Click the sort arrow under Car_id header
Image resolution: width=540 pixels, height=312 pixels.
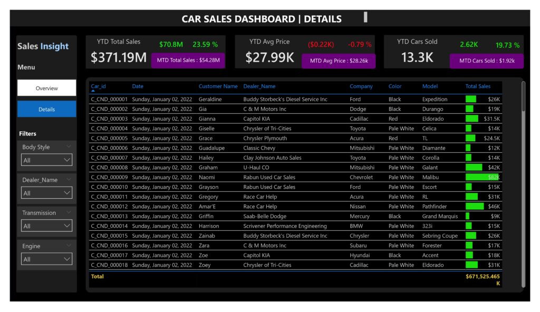click(x=93, y=91)
